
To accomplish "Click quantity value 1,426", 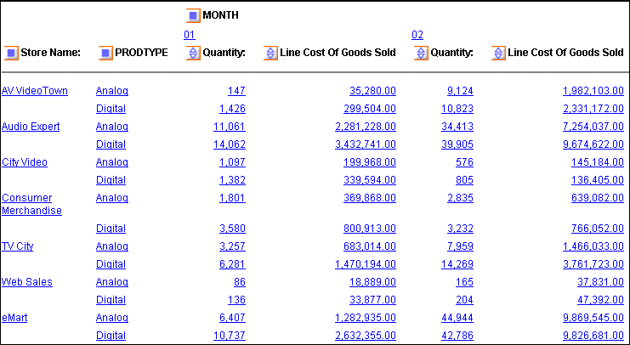I will point(232,109).
